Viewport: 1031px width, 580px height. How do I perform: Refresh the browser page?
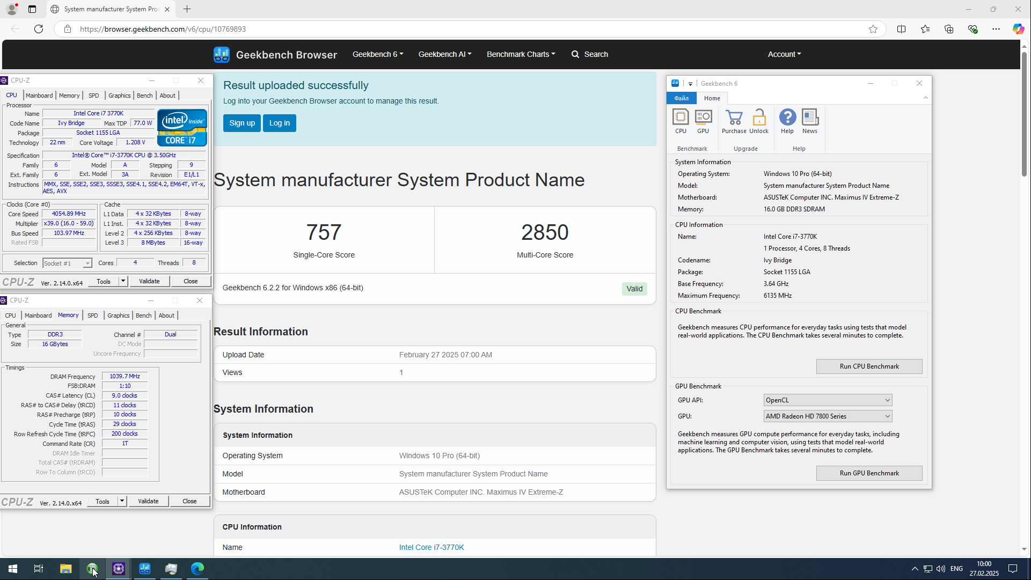(39, 29)
